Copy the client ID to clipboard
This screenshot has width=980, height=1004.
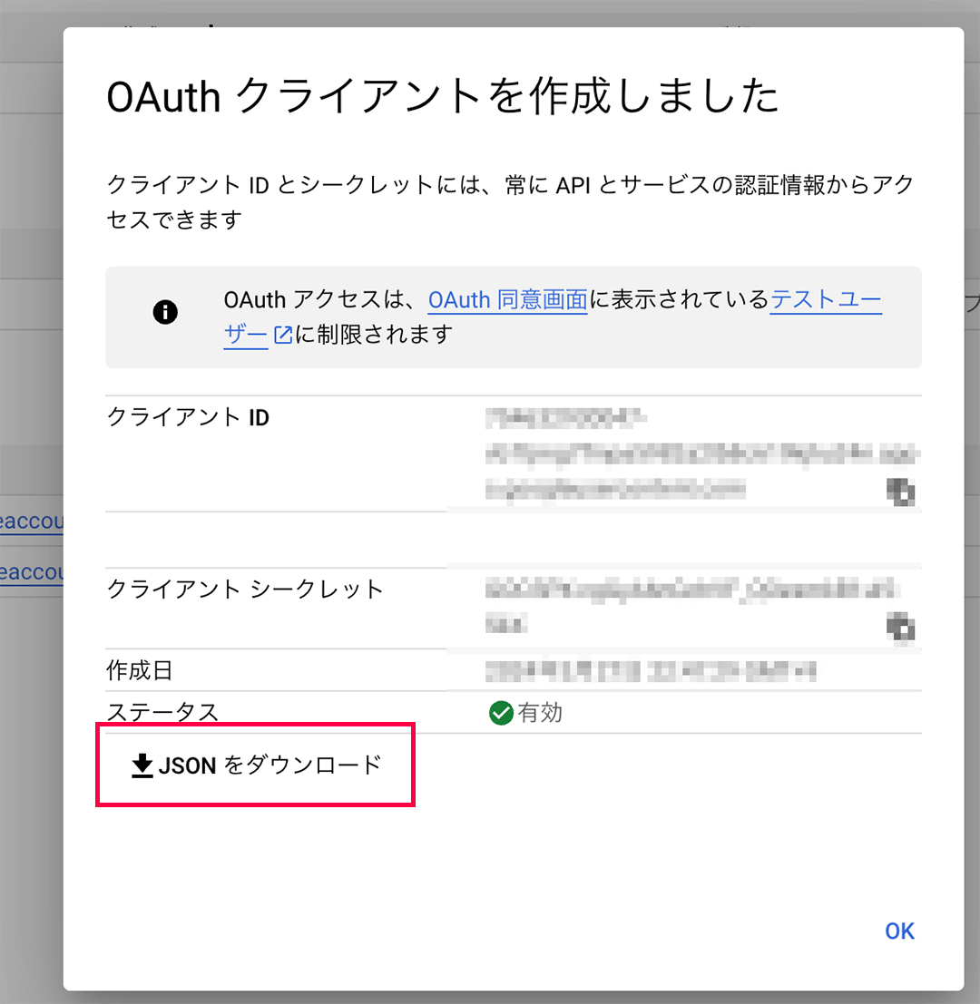(900, 492)
